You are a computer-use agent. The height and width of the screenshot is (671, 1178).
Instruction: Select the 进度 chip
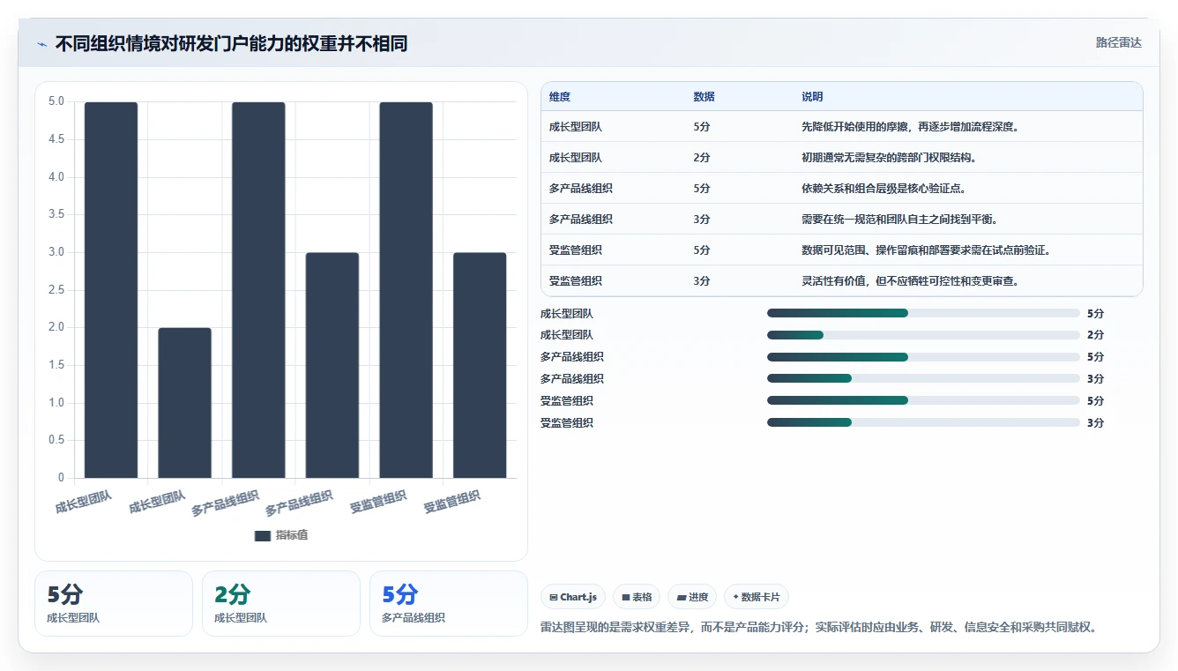pyautogui.click(x=692, y=597)
